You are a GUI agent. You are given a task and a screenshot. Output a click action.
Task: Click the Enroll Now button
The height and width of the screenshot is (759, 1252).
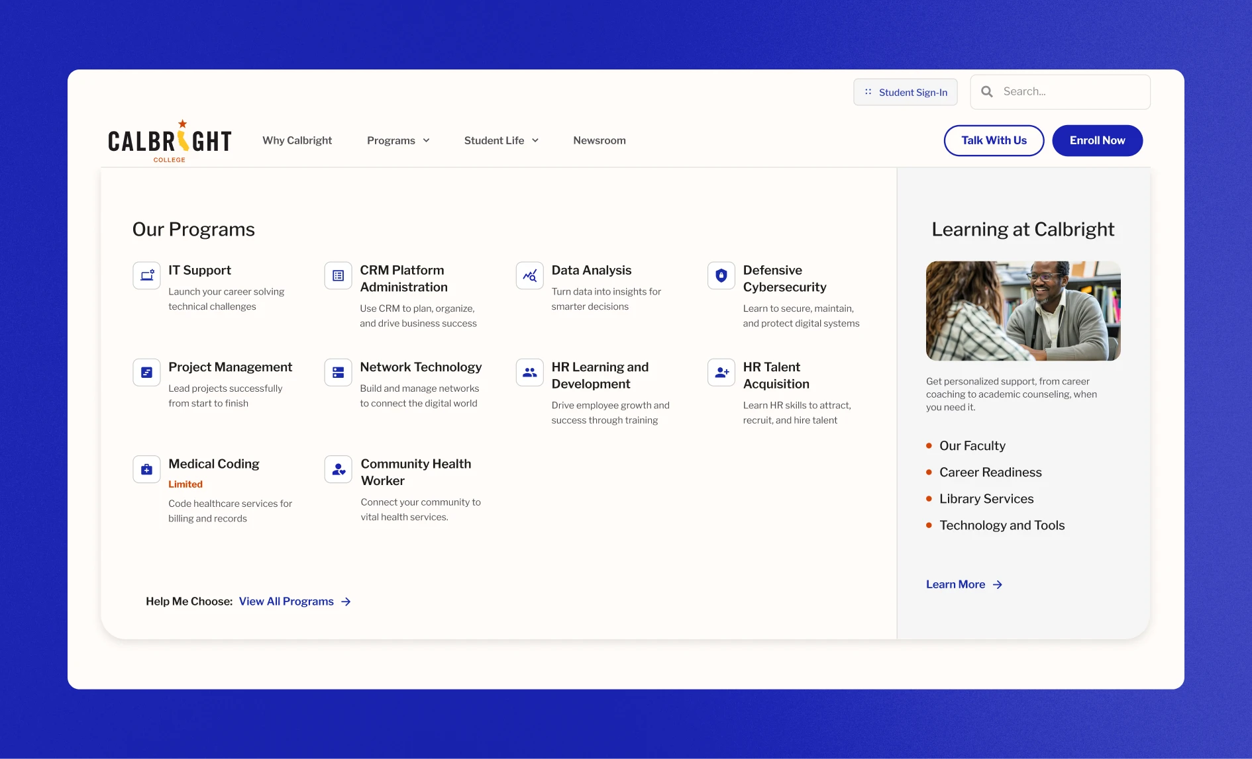[x=1097, y=140]
